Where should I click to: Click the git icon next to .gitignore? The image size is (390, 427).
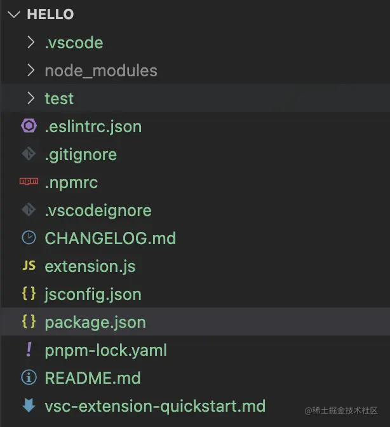point(29,154)
